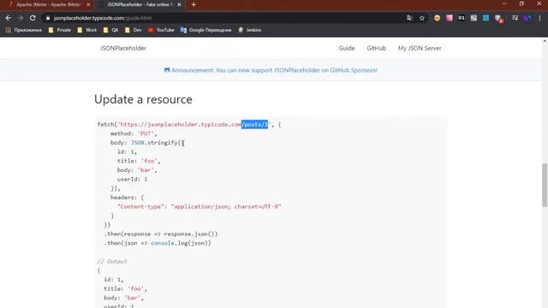Restore down the browser window
The width and height of the screenshot is (548, 308).
tap(521, 3)
